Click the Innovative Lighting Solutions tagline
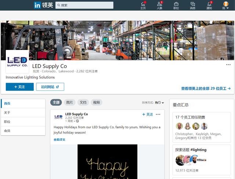This screenshot has width=235, height=179. [30, 77]
